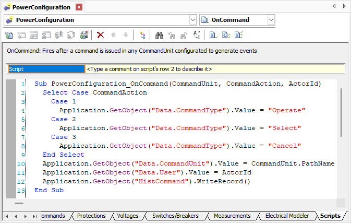Screen dimensions: 351x223
Task: Click the binoculars search icon
Action: pos(160,35)
